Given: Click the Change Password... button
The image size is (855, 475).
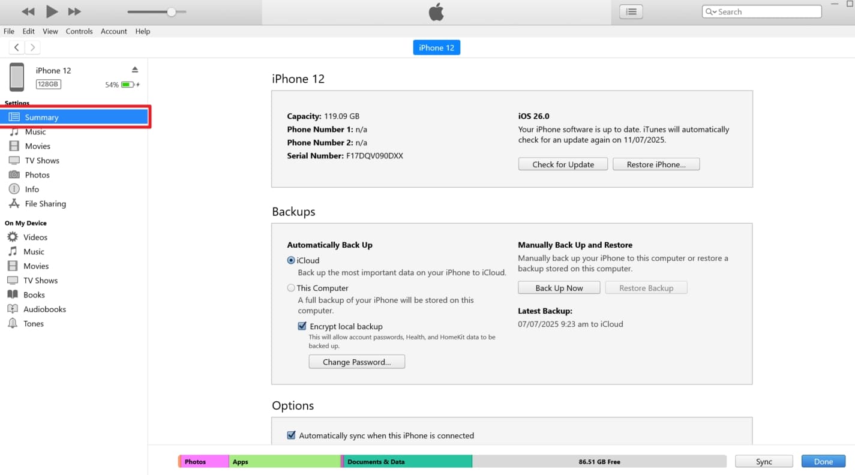Looking at the screenshot, I should pyautogui.click(x=357, y=362).
